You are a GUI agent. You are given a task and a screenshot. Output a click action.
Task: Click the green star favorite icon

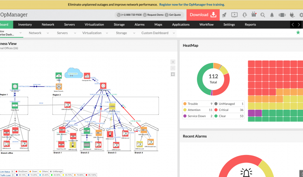[298, 33]
